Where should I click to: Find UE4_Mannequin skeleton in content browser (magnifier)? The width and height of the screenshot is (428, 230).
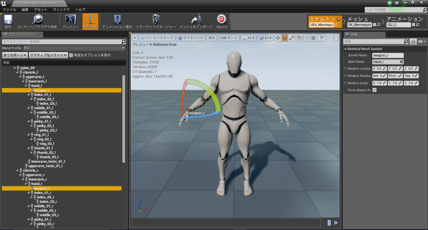336,25
